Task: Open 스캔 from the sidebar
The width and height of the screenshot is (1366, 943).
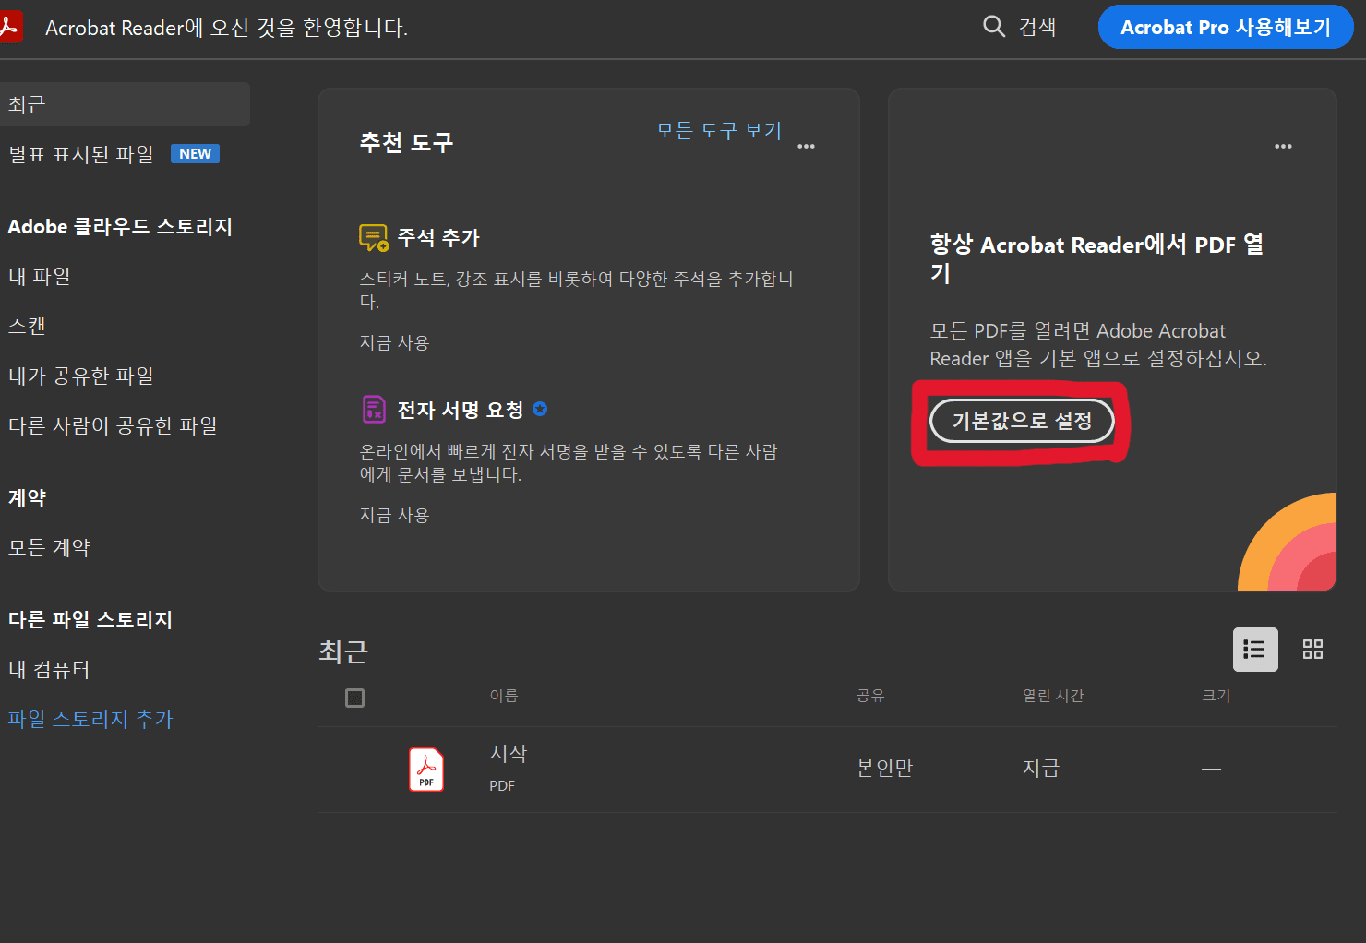Action: (x=26, y=325)
